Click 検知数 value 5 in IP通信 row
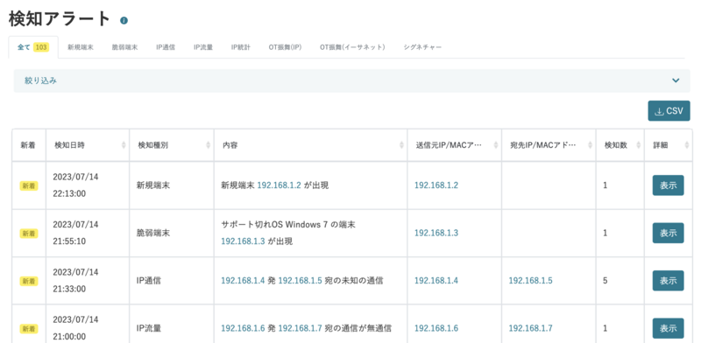This screenshot has width=701, height=343. [x=605, y=281]
